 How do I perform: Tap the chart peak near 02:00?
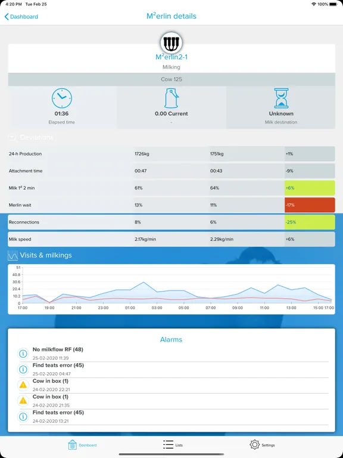tap(144, 282)
